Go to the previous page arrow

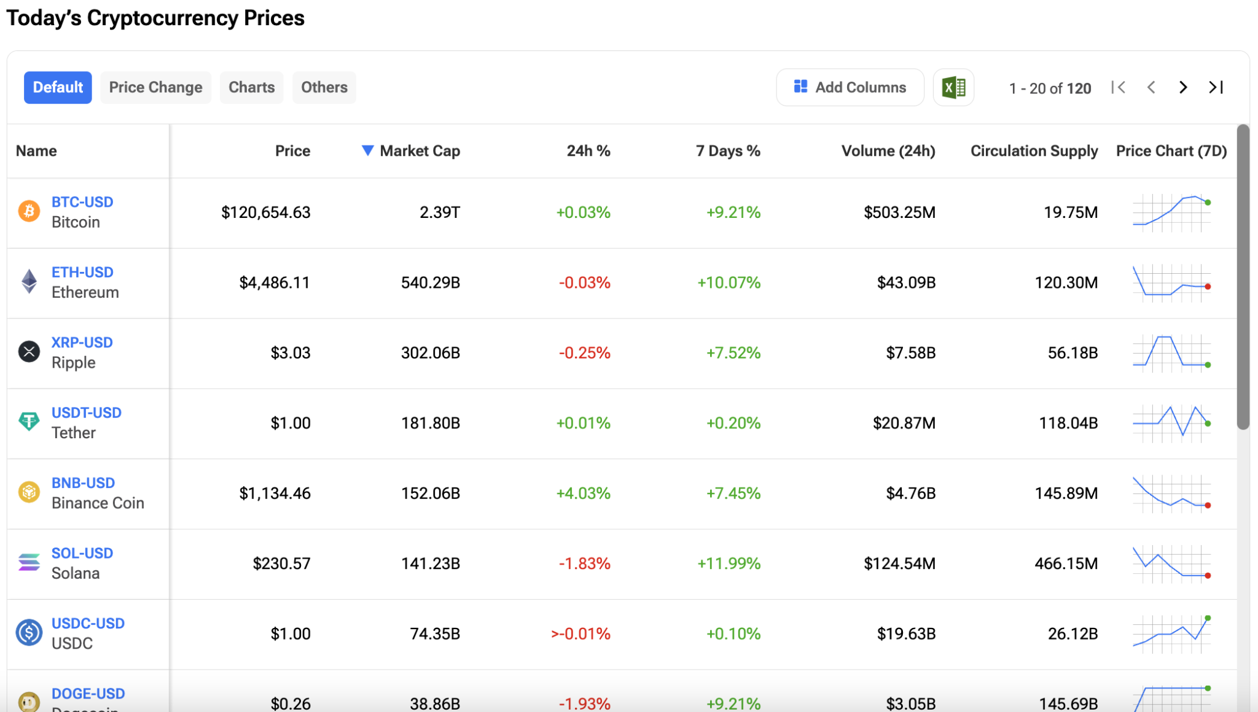(1151, 88)
